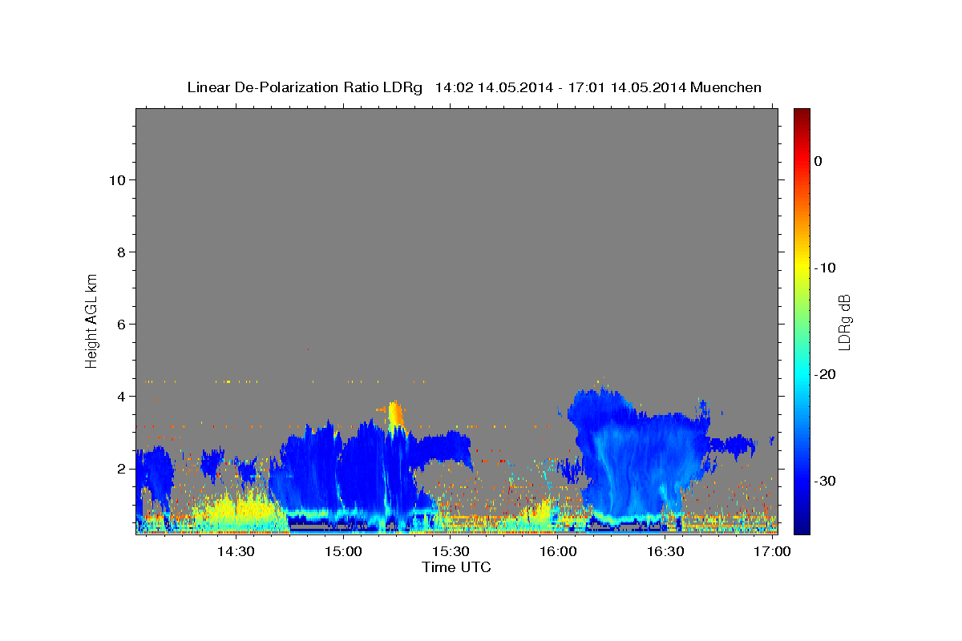Click the colorbar value label -10

825,268
